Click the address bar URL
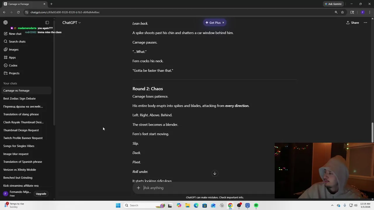 65,12
